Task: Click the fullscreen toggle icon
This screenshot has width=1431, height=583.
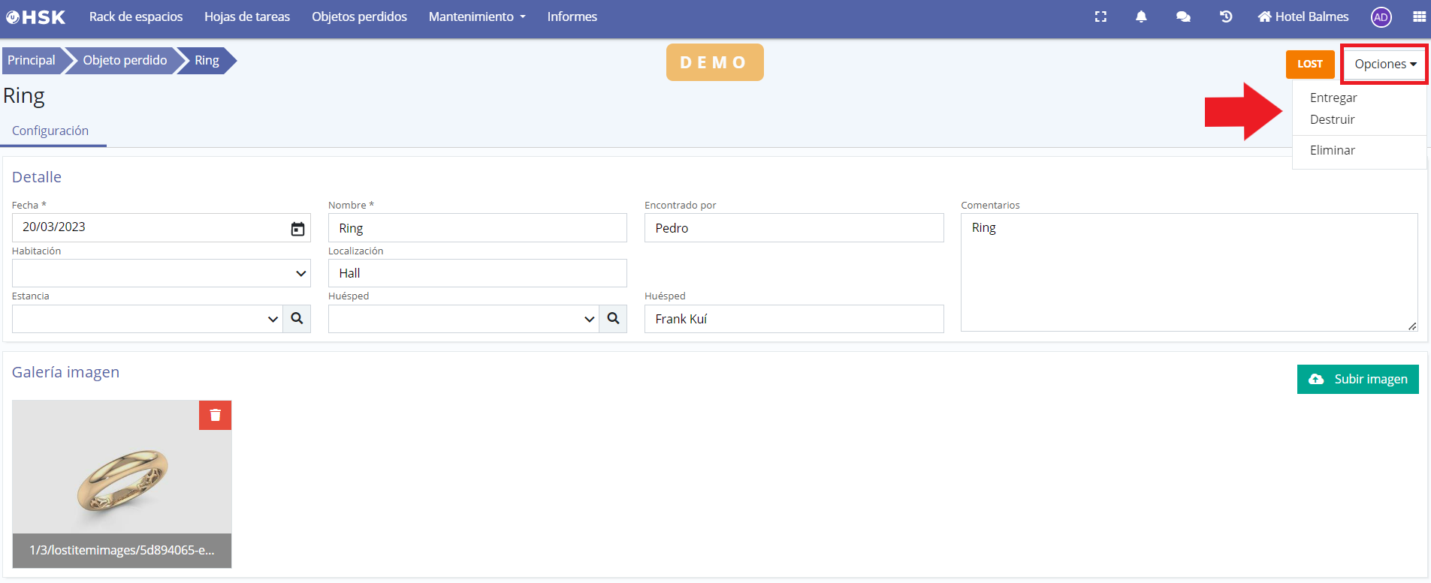Action: click(x=1100, y=17)
